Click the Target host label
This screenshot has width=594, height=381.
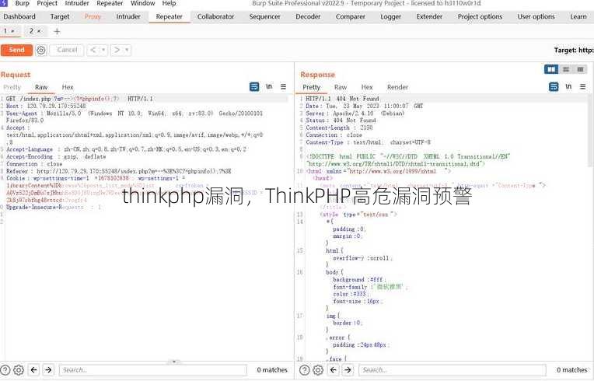tap(574, 50)
